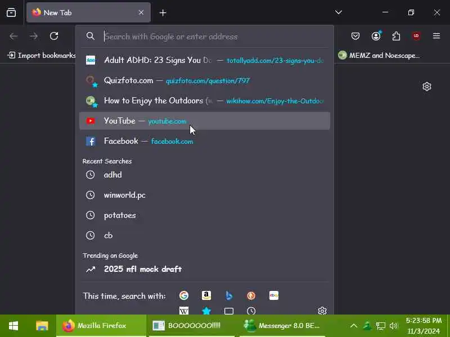Image resolution: width=450 pixels, height=337 pixels.
Task: Select the Facebook suggestion row
Action: click(x=205, y=141)
